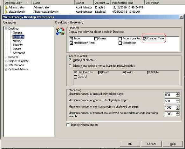Select the Browsing tree item
Screen dimensions: 185x149
coord(18,37)
